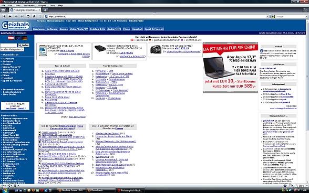Expand the 'in allen Kategorien' dropdown
Image resolution: width=309 pixels, height=193 pixels.
point(12,49)
